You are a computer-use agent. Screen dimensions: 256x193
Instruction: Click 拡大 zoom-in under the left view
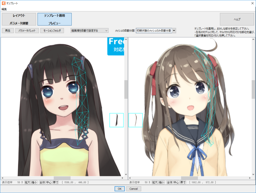(27, 182)
